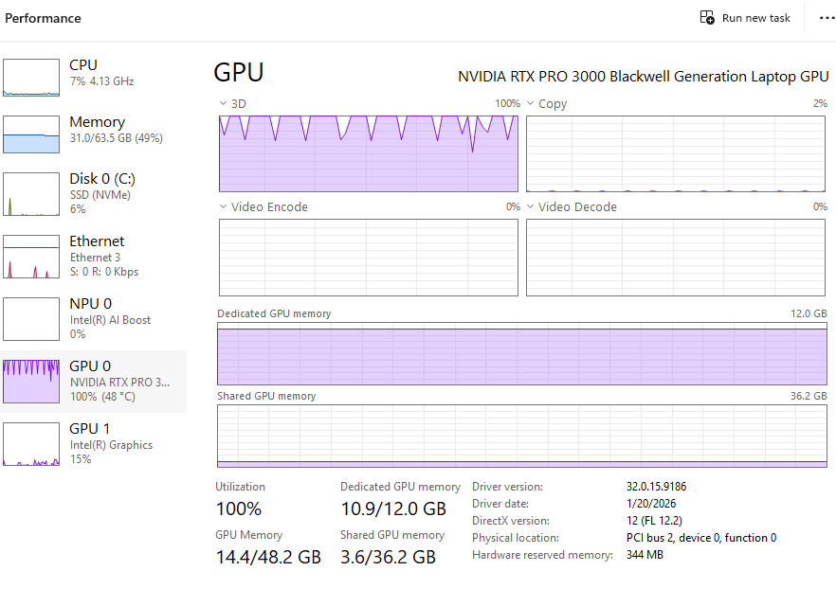Open the Copy engine graph dropdown
Image resolution: width=836 pixels, height=589 pixels.
tap(531, 103)
